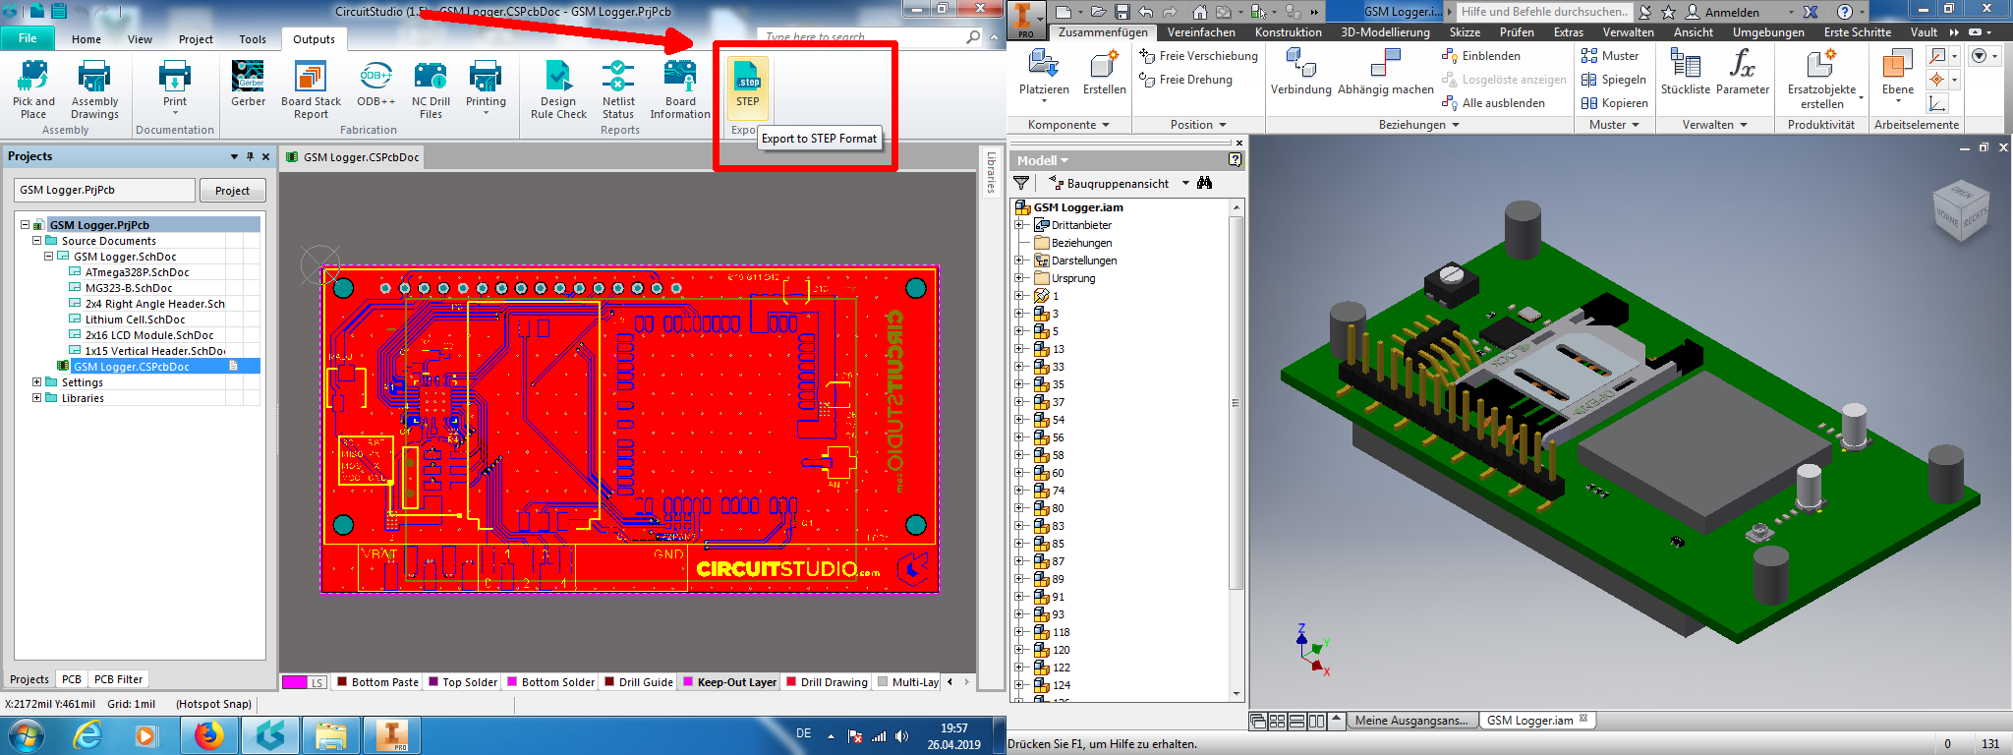The image size is (2013, 755).
Task: Click Ebene work plane tool
Action: coord(1898,75)
